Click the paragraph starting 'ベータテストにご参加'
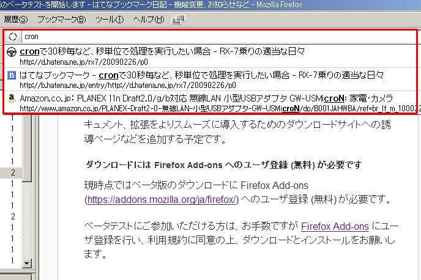The width and height of the screenshot is (421, 280). pyautogui.click(x=241, y=240)
